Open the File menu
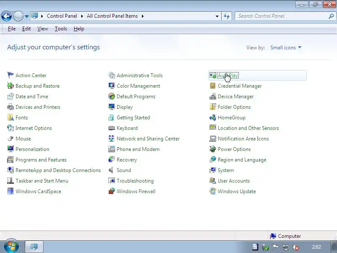Image resolution: width=337 pixels, height=253 pixels. pyautogui.click(x=12, y=29)
